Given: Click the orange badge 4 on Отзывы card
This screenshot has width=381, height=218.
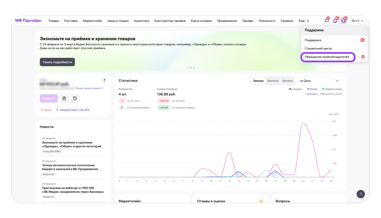Looking at the screenshot, I should coord(261,201).
